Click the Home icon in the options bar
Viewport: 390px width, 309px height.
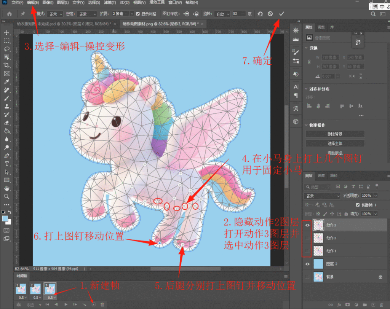pos(10,14)
